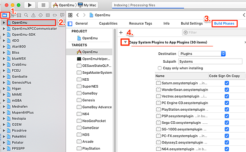Viewport: 246px width, 152px height.
Task: Open the Symbol navigator icon
Action: 19,15
